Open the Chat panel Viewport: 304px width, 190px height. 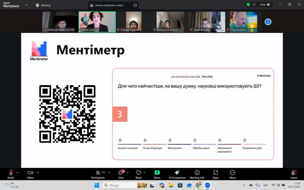[x=121, y=173]
